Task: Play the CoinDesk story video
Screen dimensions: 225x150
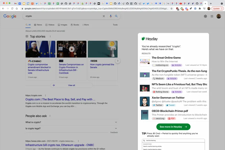Action: pos(71,49)
